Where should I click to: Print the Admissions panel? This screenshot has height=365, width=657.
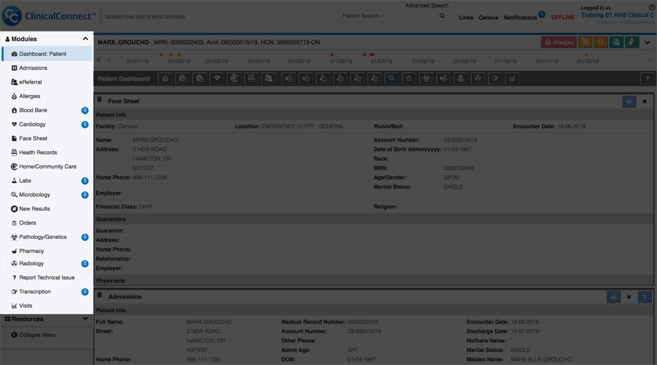coord(613,297)
